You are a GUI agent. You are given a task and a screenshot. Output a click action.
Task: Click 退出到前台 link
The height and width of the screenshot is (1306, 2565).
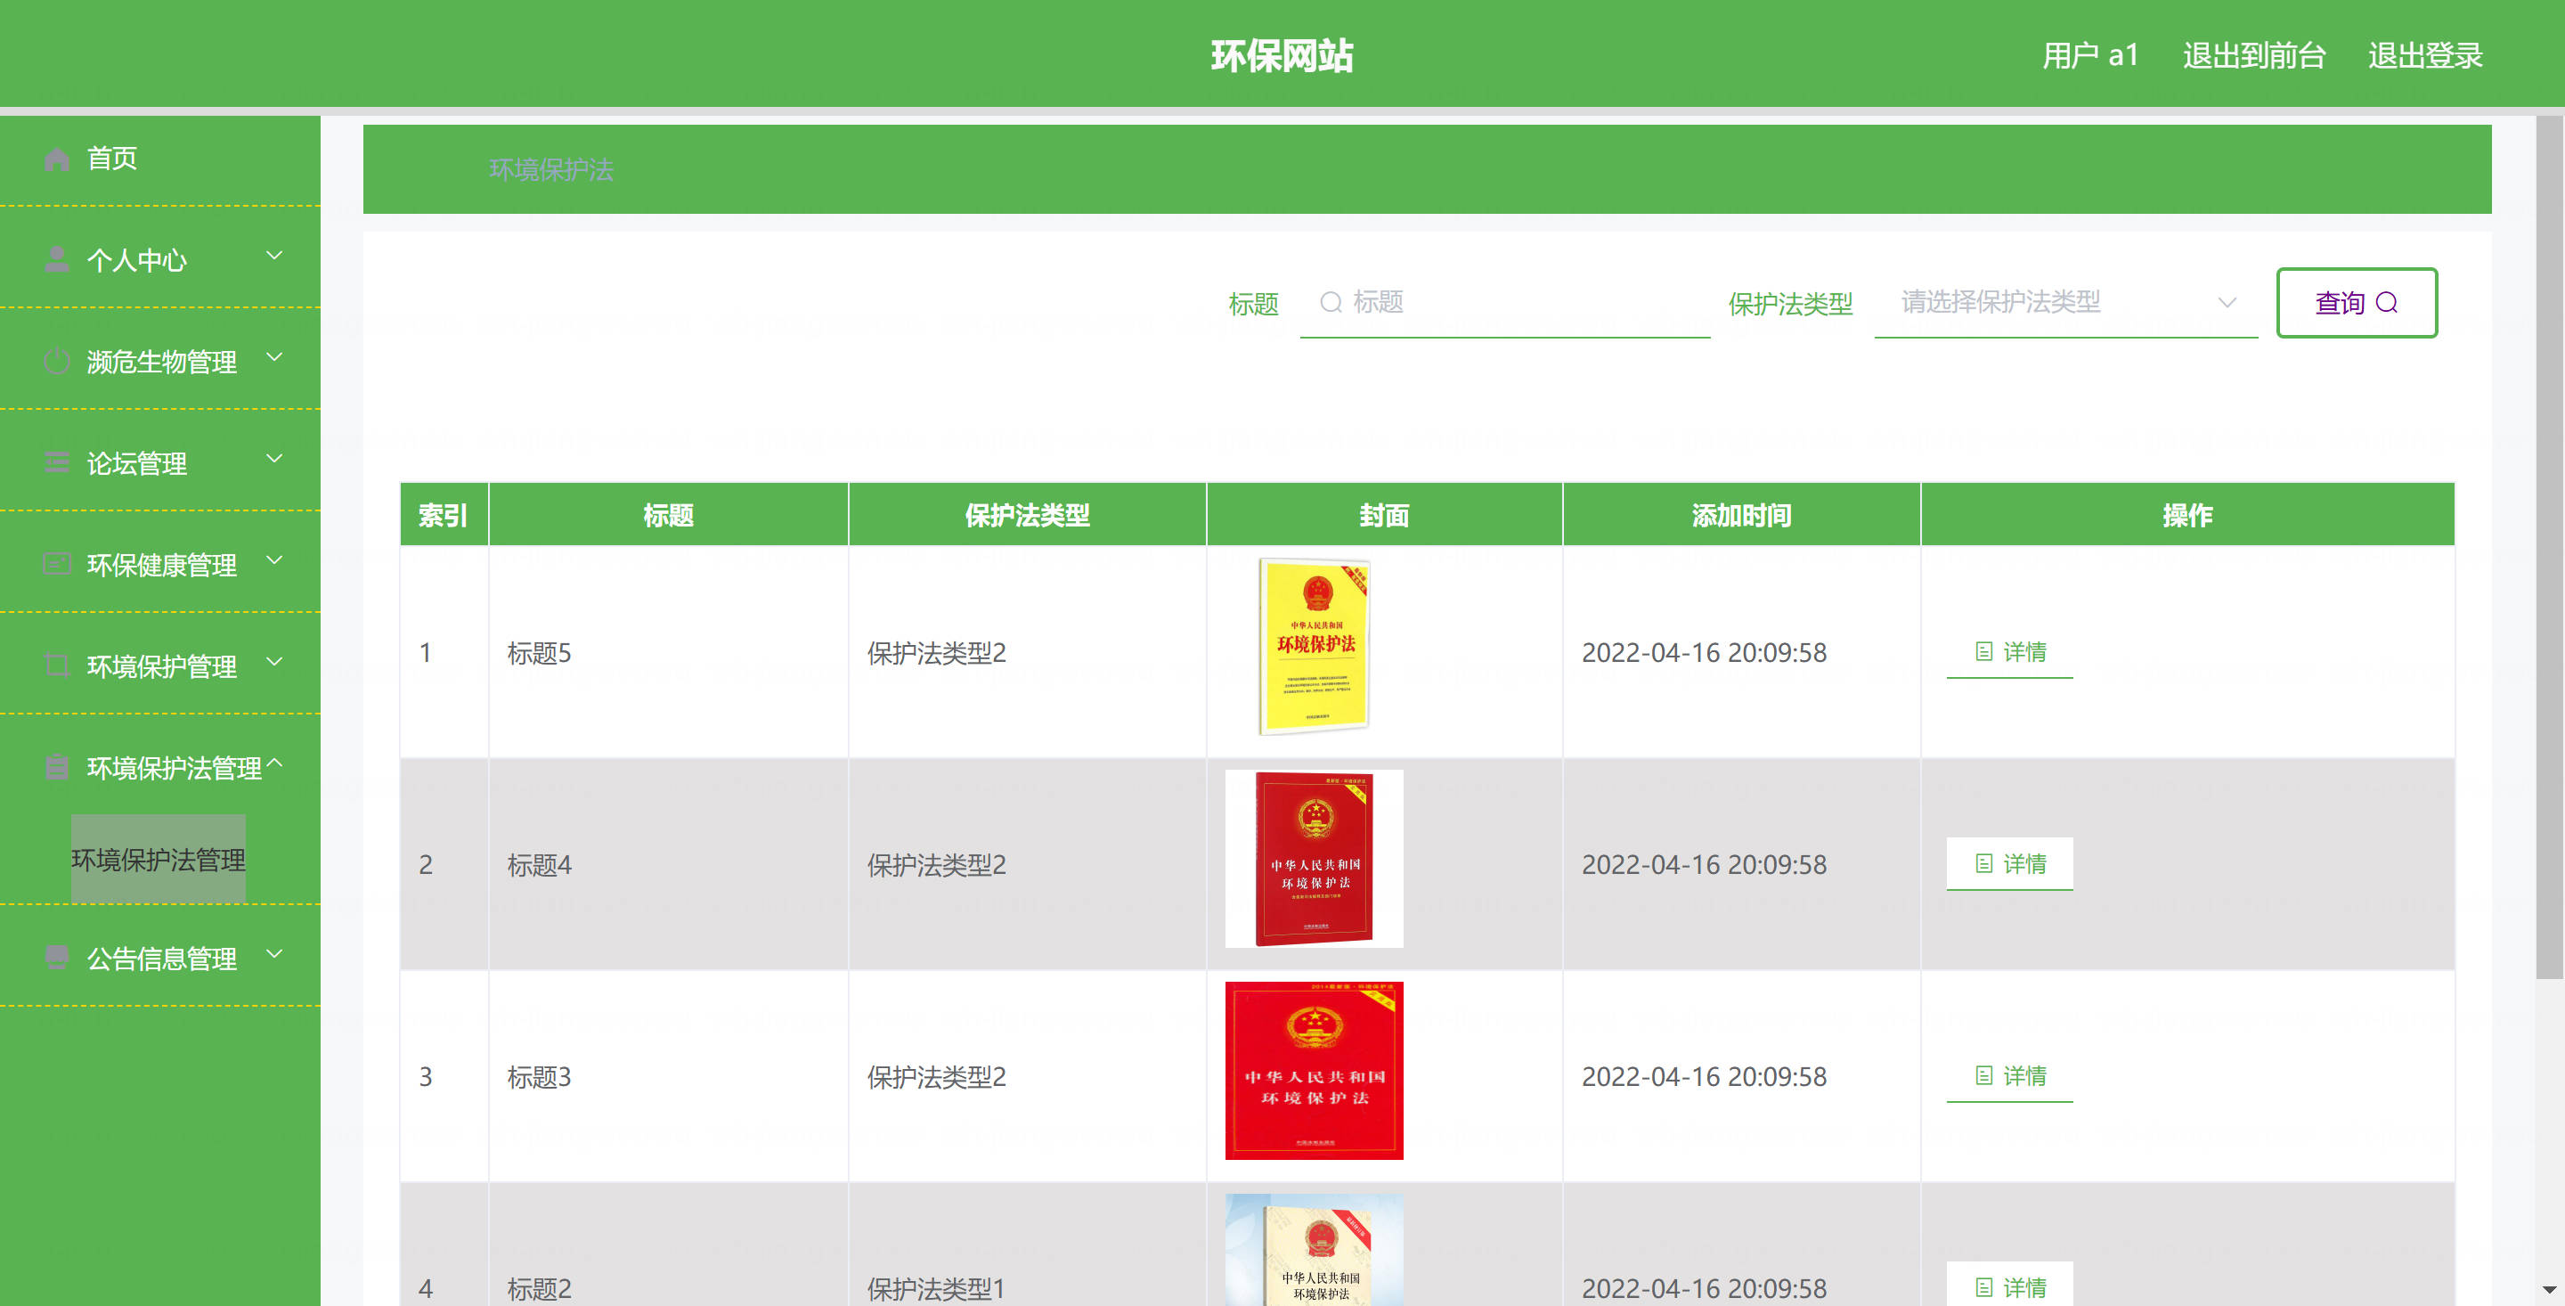[2254, 56]
